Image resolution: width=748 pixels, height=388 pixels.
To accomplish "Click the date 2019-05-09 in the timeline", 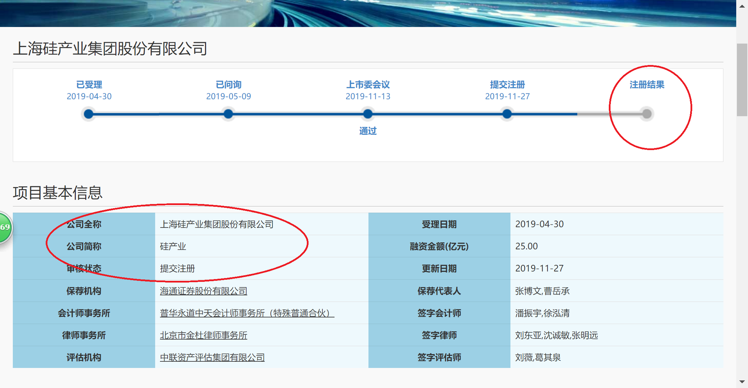I will [229, 96].
